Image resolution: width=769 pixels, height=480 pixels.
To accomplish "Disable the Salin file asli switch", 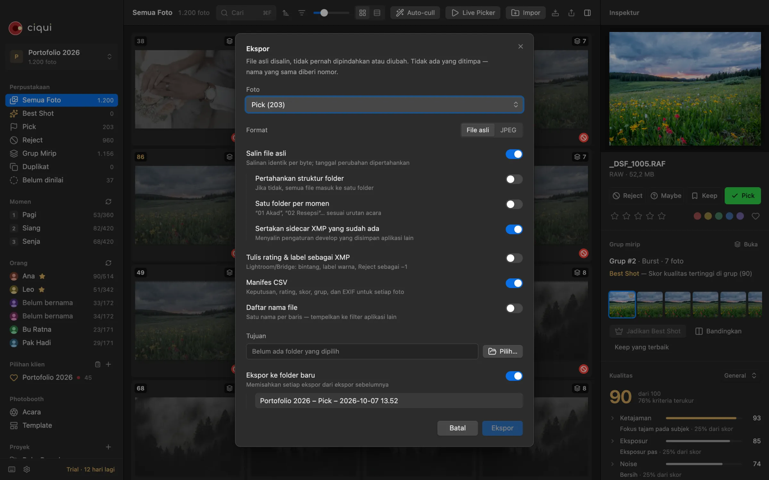I will [514, 154].
